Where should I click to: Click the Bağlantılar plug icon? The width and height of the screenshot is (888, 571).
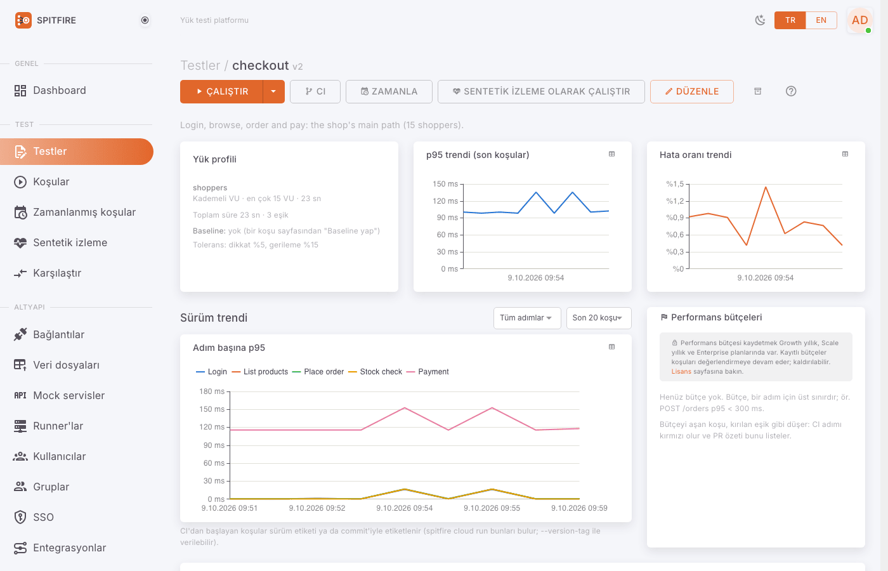point(20,334)
